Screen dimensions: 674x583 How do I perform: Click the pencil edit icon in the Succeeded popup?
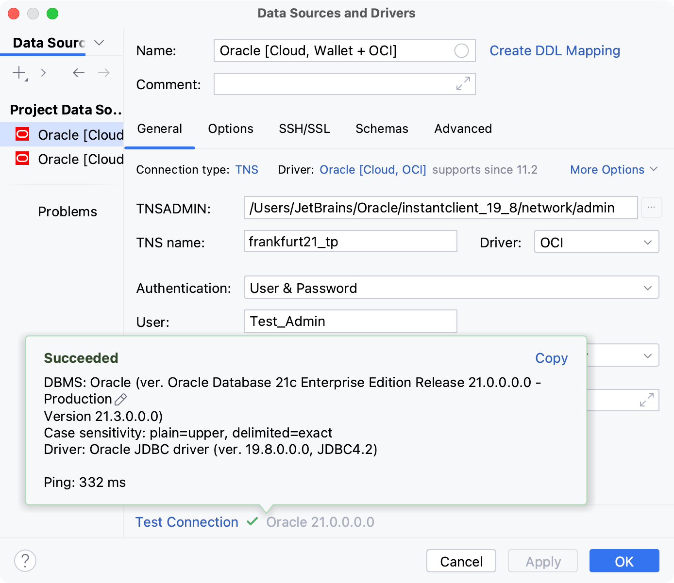point(120,399)
